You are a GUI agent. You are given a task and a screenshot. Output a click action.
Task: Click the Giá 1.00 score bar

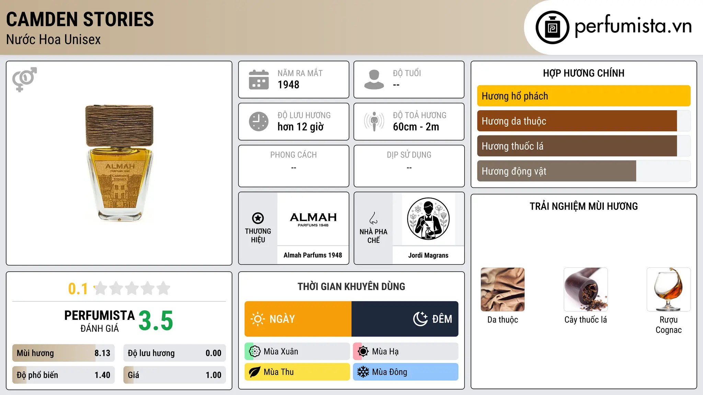pos(175,375)
